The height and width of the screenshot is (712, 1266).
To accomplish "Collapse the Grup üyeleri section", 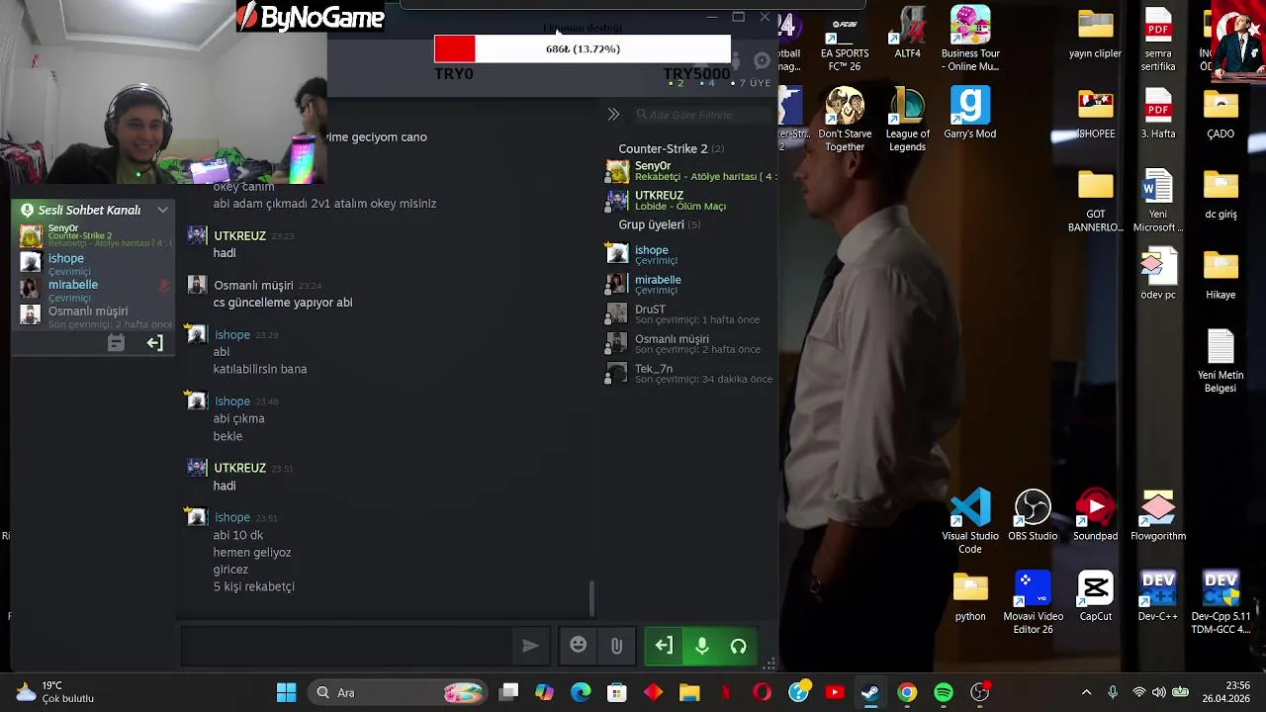I will pyautogui.click(x=659, y=224).
